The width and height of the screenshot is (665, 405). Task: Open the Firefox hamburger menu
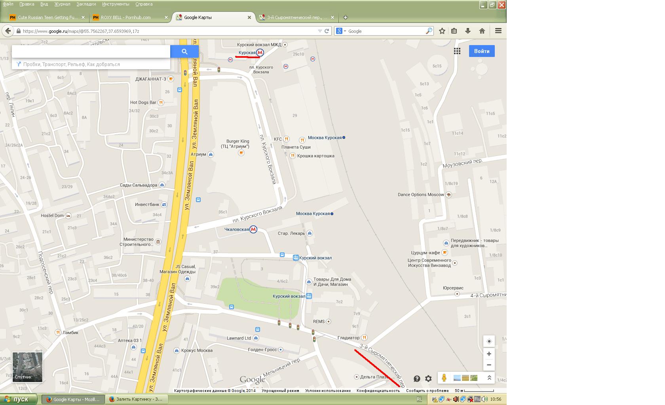(498, 31)
